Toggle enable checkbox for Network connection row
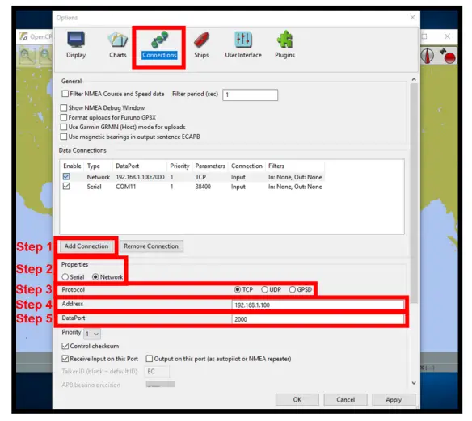The image size is (472, 421). (66, 177)
